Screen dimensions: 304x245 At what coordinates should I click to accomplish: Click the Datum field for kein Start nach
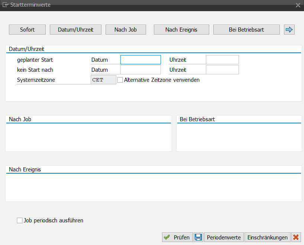click(x=140, y=70)
